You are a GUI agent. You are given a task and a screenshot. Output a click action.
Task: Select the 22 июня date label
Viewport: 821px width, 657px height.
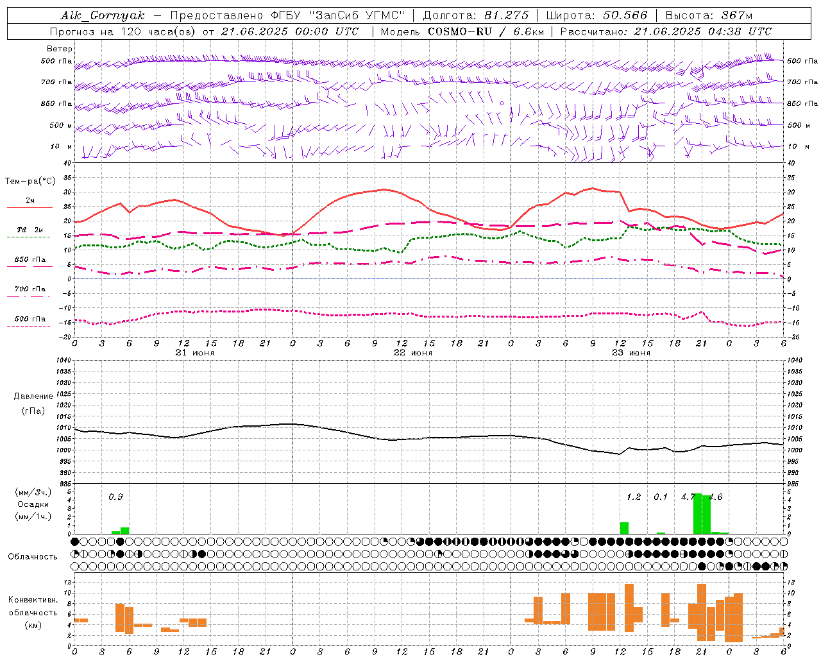tap(413, 353)
